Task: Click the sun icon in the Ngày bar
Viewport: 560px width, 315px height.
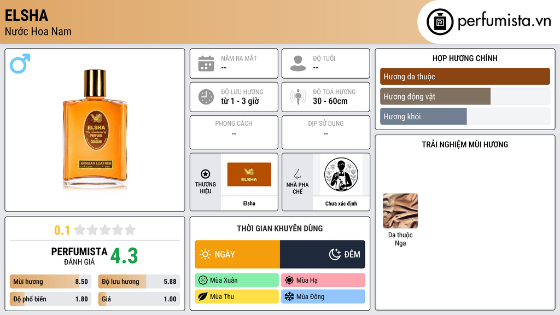Action: 205,254
